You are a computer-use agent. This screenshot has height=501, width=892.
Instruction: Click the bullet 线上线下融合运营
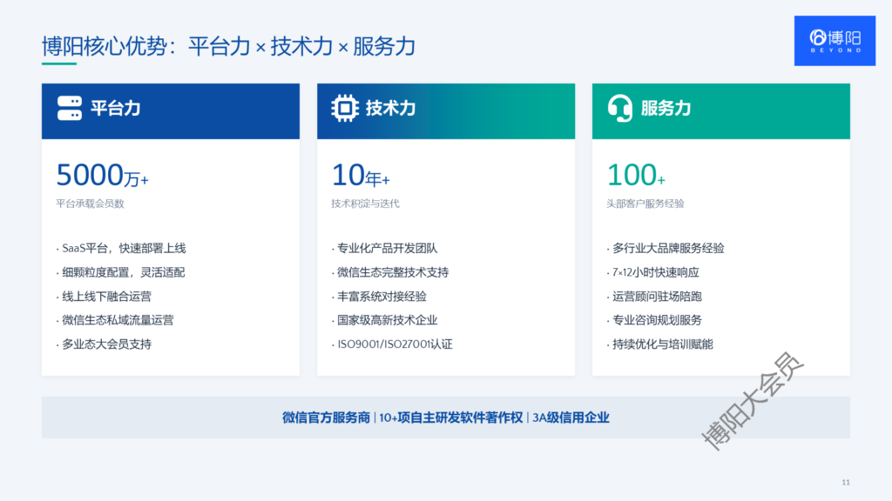click(105, 296)
